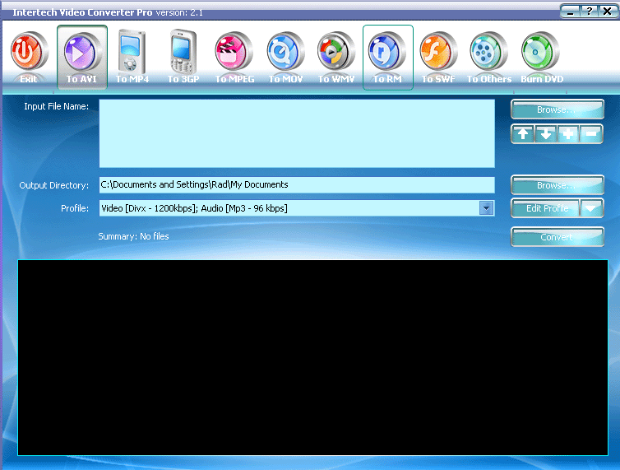The image size is (620, 470).
Task: Close the Video Converter Pro window
Action: pos(608,12)
